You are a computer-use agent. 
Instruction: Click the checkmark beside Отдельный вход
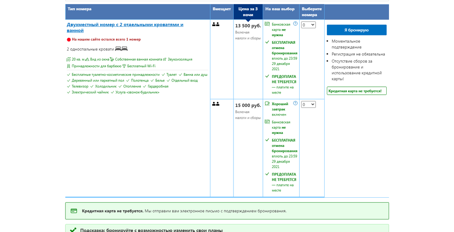point(168,80)
